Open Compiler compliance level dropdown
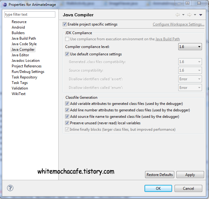 (190, 47)
